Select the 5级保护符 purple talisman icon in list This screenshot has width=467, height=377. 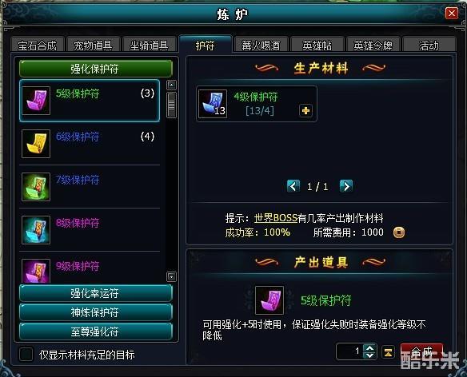[36, 101]
